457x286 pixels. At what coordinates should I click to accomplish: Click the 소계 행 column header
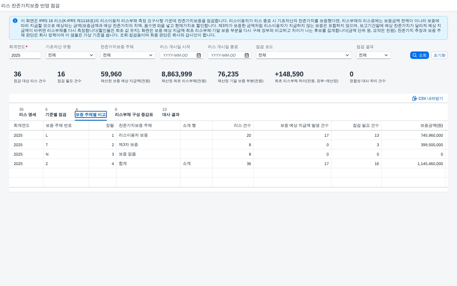(x=197, y=126)
